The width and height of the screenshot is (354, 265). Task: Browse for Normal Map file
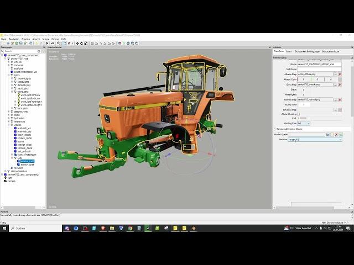[x=335, y=99]
